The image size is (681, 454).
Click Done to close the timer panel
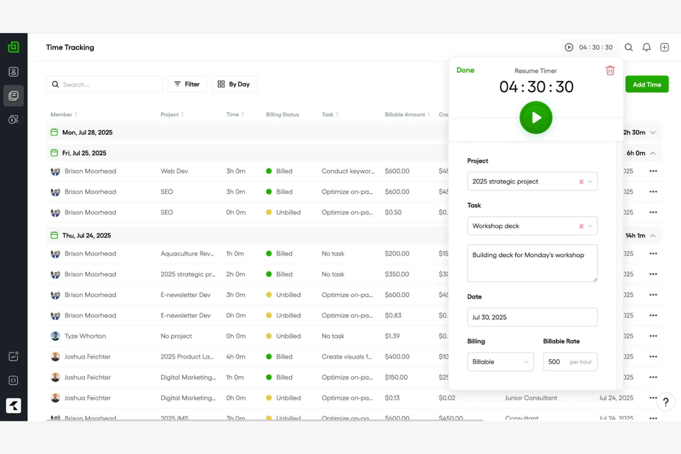coord(465,70)
